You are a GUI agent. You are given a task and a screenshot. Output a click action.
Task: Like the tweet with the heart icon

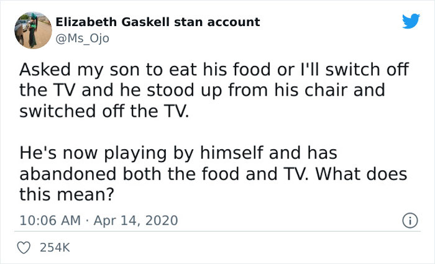pos(25,248)
